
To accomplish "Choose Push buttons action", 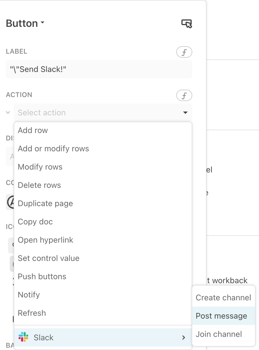I will tap(103, 277).
